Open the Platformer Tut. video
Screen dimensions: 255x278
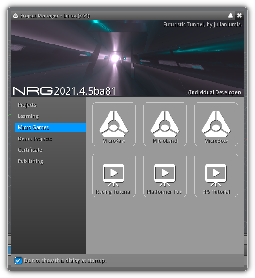pos(165,175)
